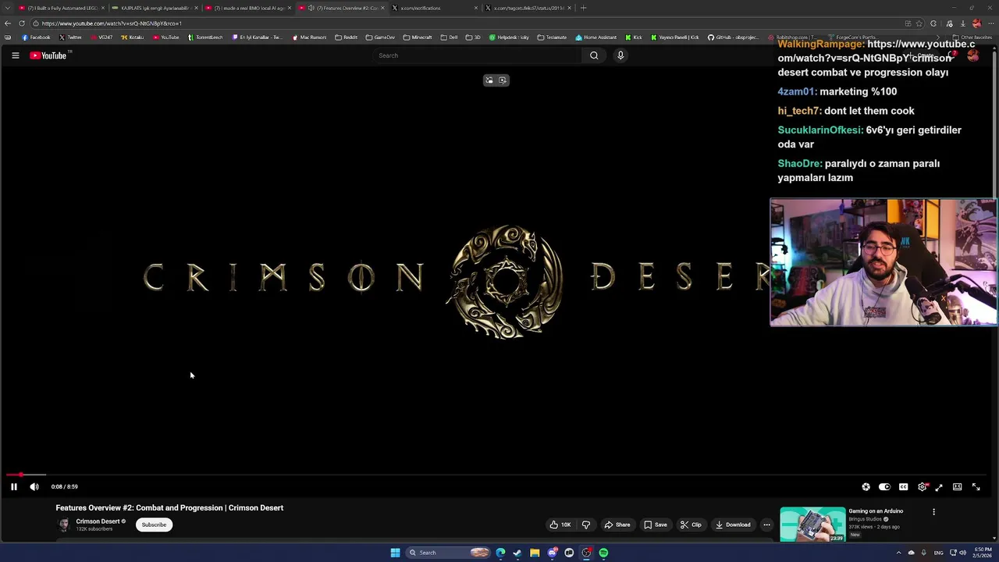Open the Twitter bookmark
The image size is (999, 562).
pyautogui.click(x=70, y=37)
